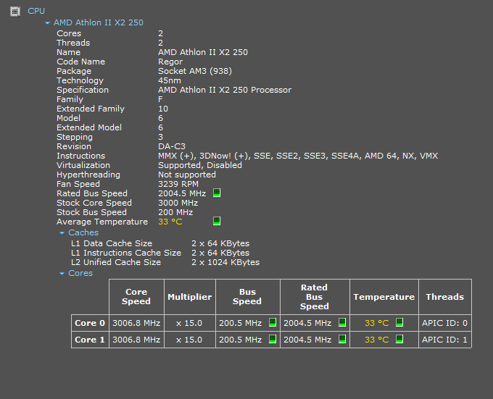Select Core 1 multiplier cell x 15.0
The height and width of the screenshot is (399, 493).
[x=190, y=340]
